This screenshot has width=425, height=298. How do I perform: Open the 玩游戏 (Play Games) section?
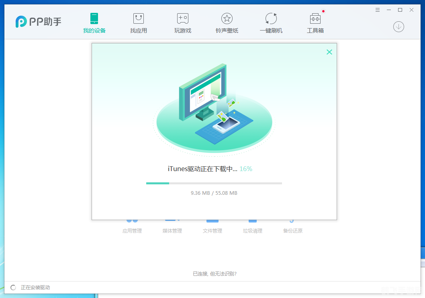click(182, 22)
